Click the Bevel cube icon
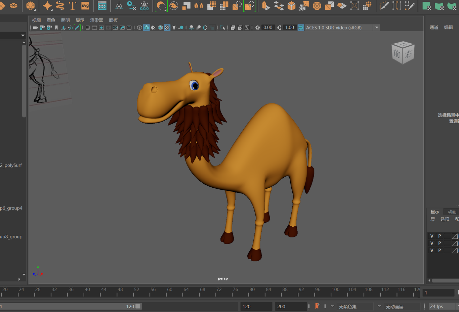 [x=291, y=6]
